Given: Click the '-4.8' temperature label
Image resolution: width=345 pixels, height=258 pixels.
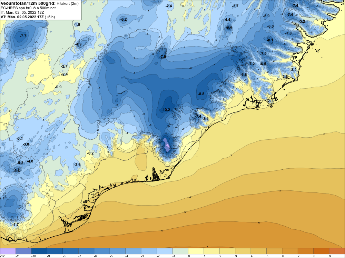Looking at the screenshot, I should click(x=30, y=161).
